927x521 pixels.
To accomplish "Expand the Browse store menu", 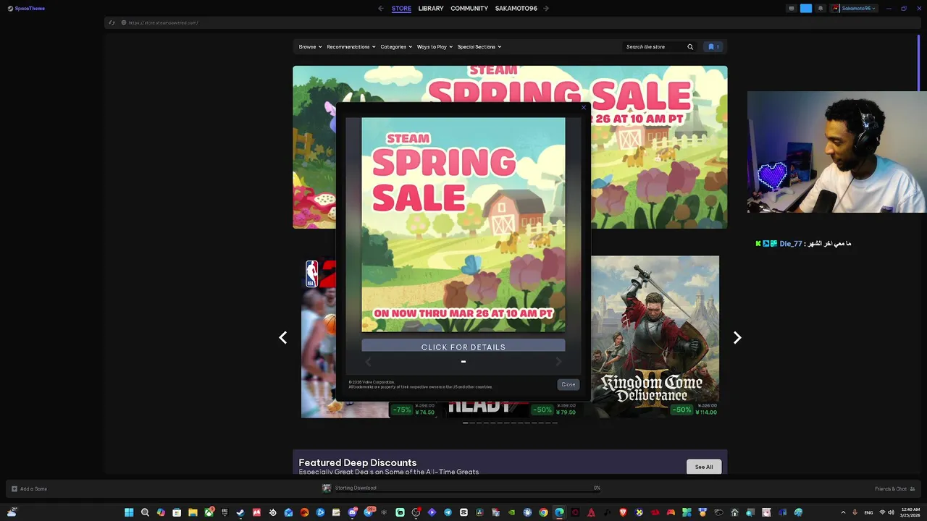I will (310, 47).
